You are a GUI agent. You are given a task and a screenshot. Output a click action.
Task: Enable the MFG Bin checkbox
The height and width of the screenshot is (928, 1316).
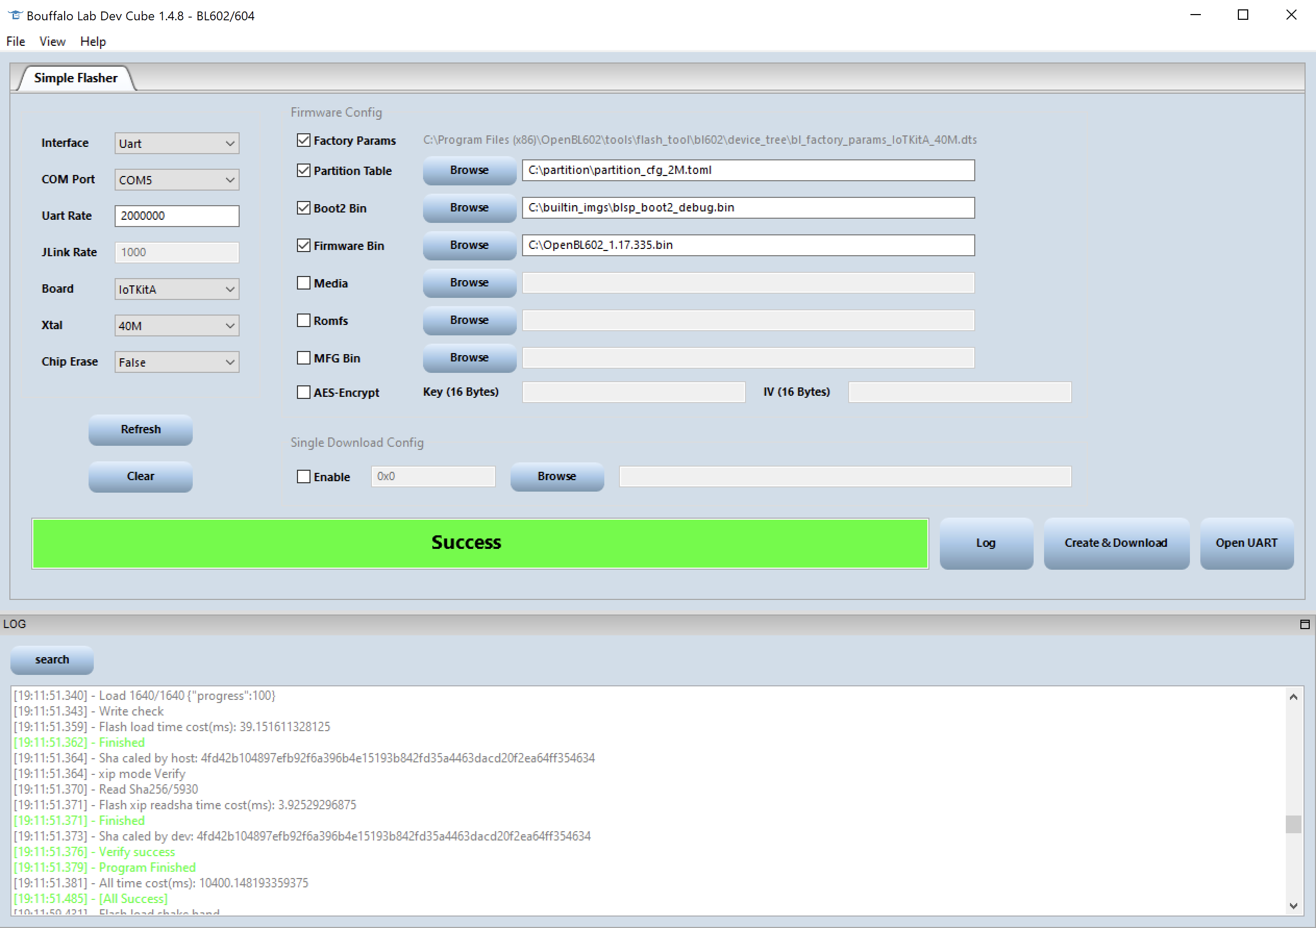tap(304, 358)
